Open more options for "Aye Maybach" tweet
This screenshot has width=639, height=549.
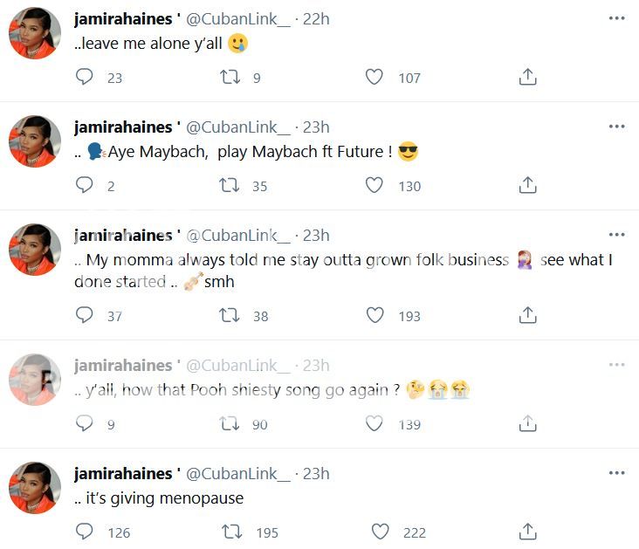coord(617,127)
